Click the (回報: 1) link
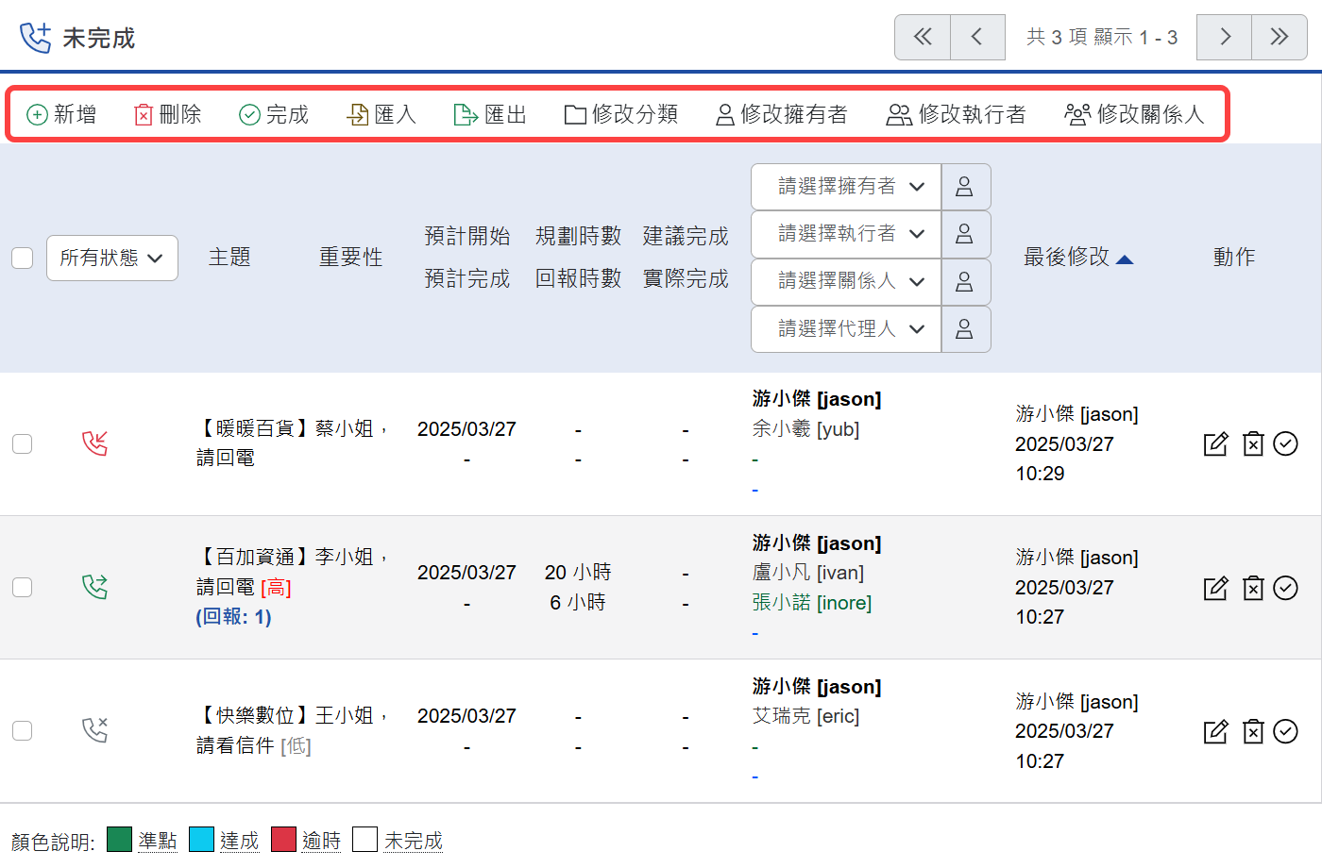This screenshot has height=868, width=1322. click(233, 617)
